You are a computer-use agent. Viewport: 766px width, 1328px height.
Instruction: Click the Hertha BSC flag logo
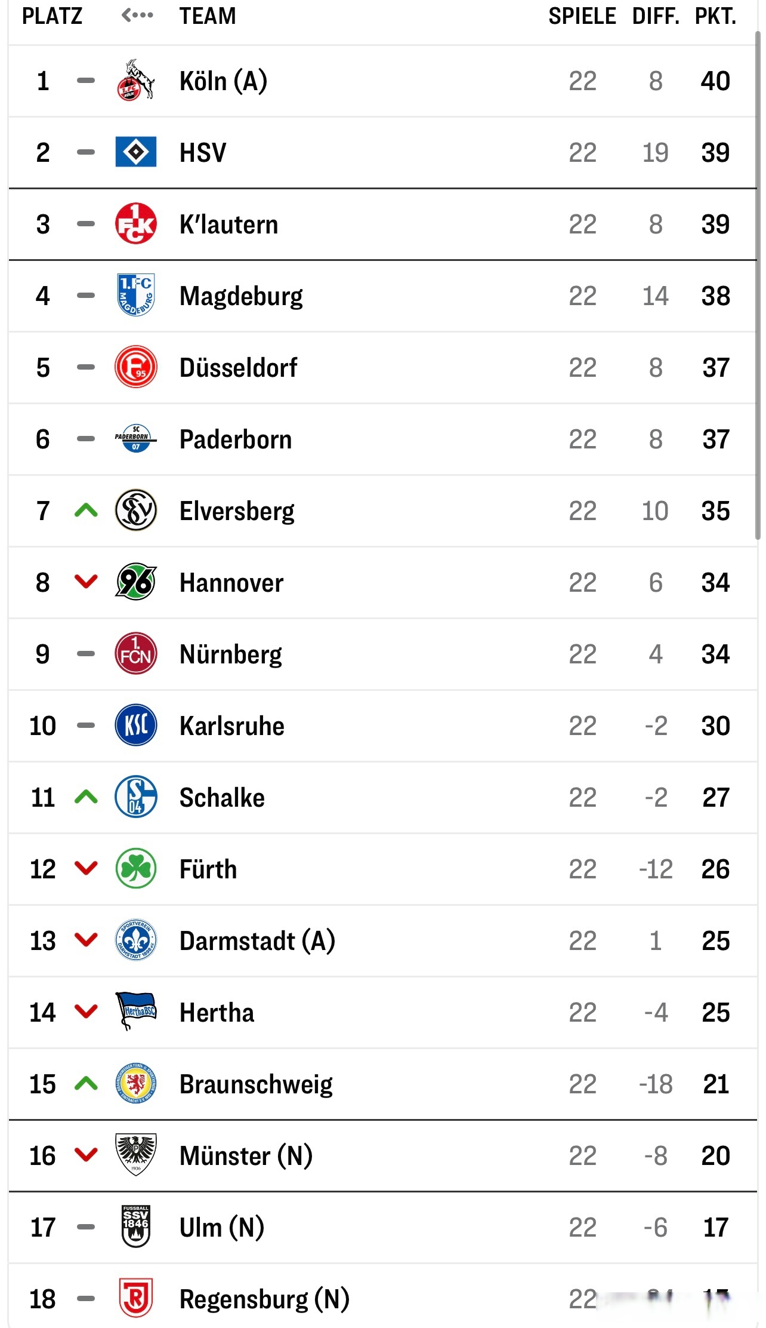(x=135, y=1012)
